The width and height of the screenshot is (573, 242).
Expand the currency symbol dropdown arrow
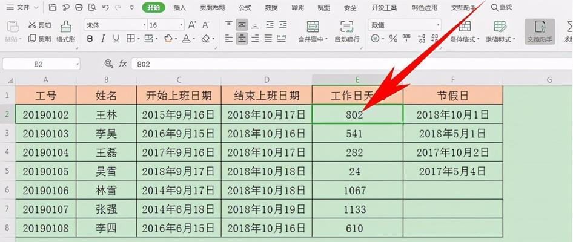tap(383, 38)
